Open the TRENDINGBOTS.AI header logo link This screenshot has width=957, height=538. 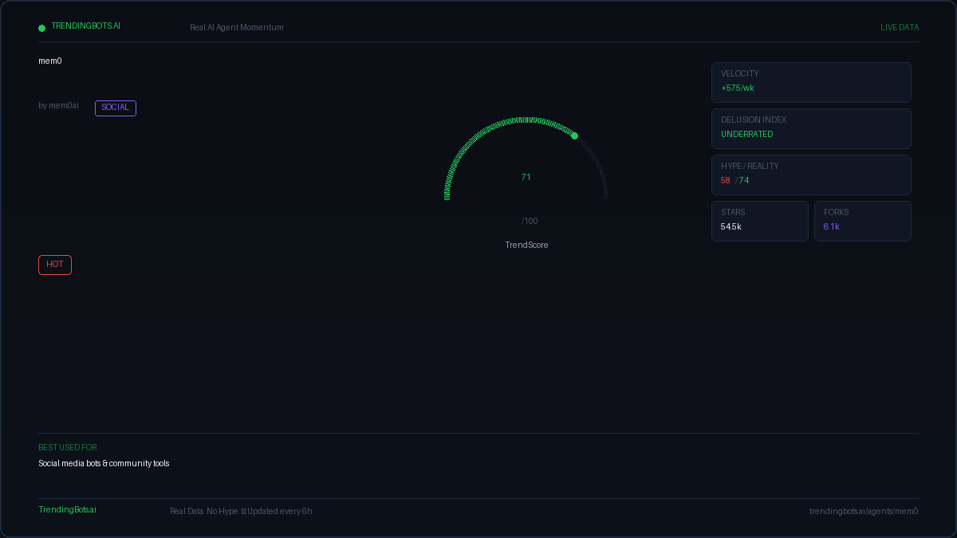coord(85,26)
